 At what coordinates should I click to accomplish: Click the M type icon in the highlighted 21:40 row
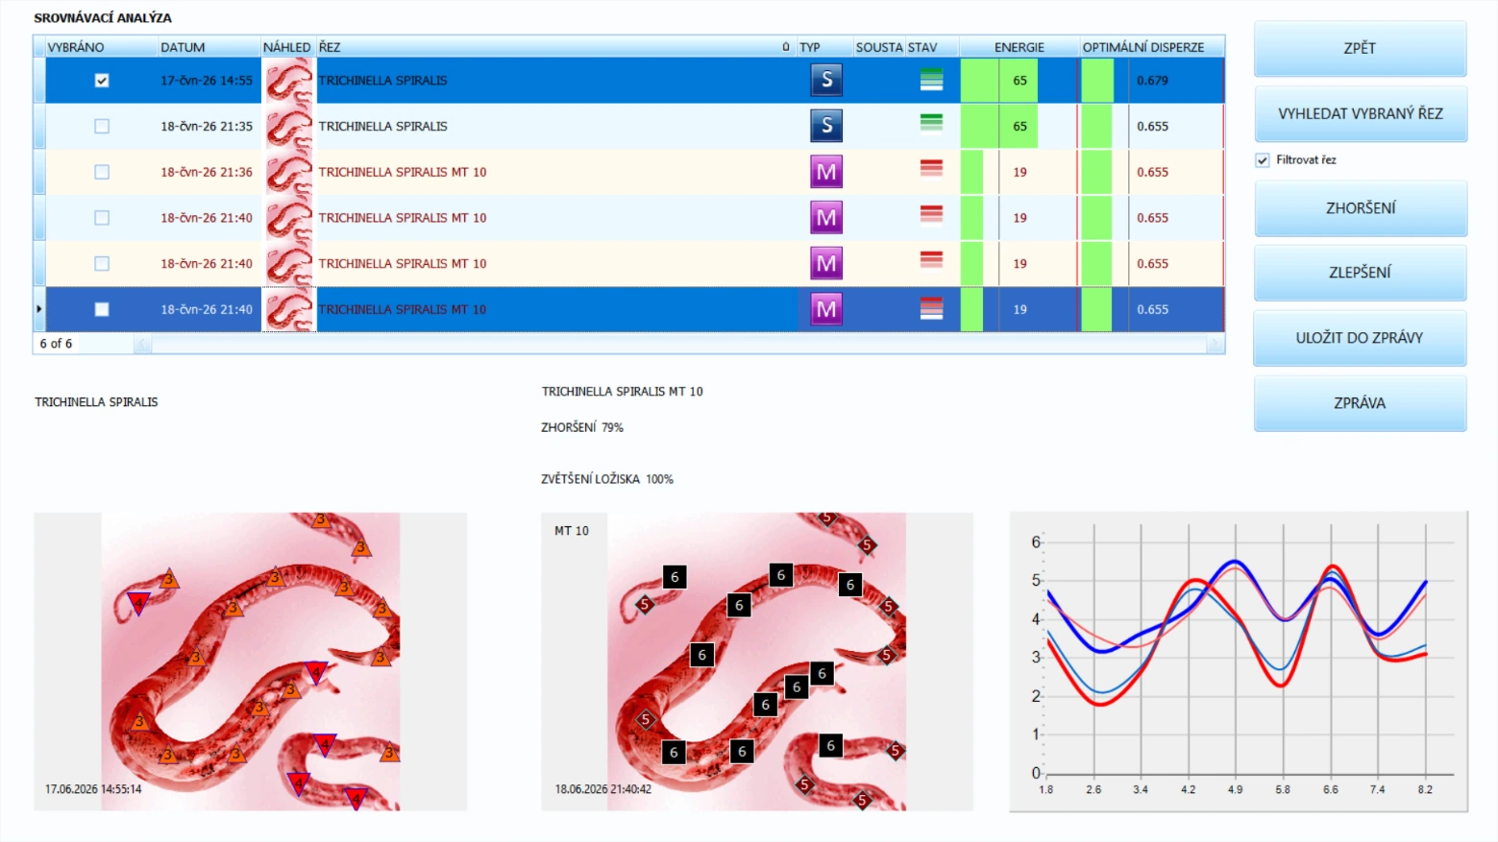pyautogui.click(x=826, y=309)
